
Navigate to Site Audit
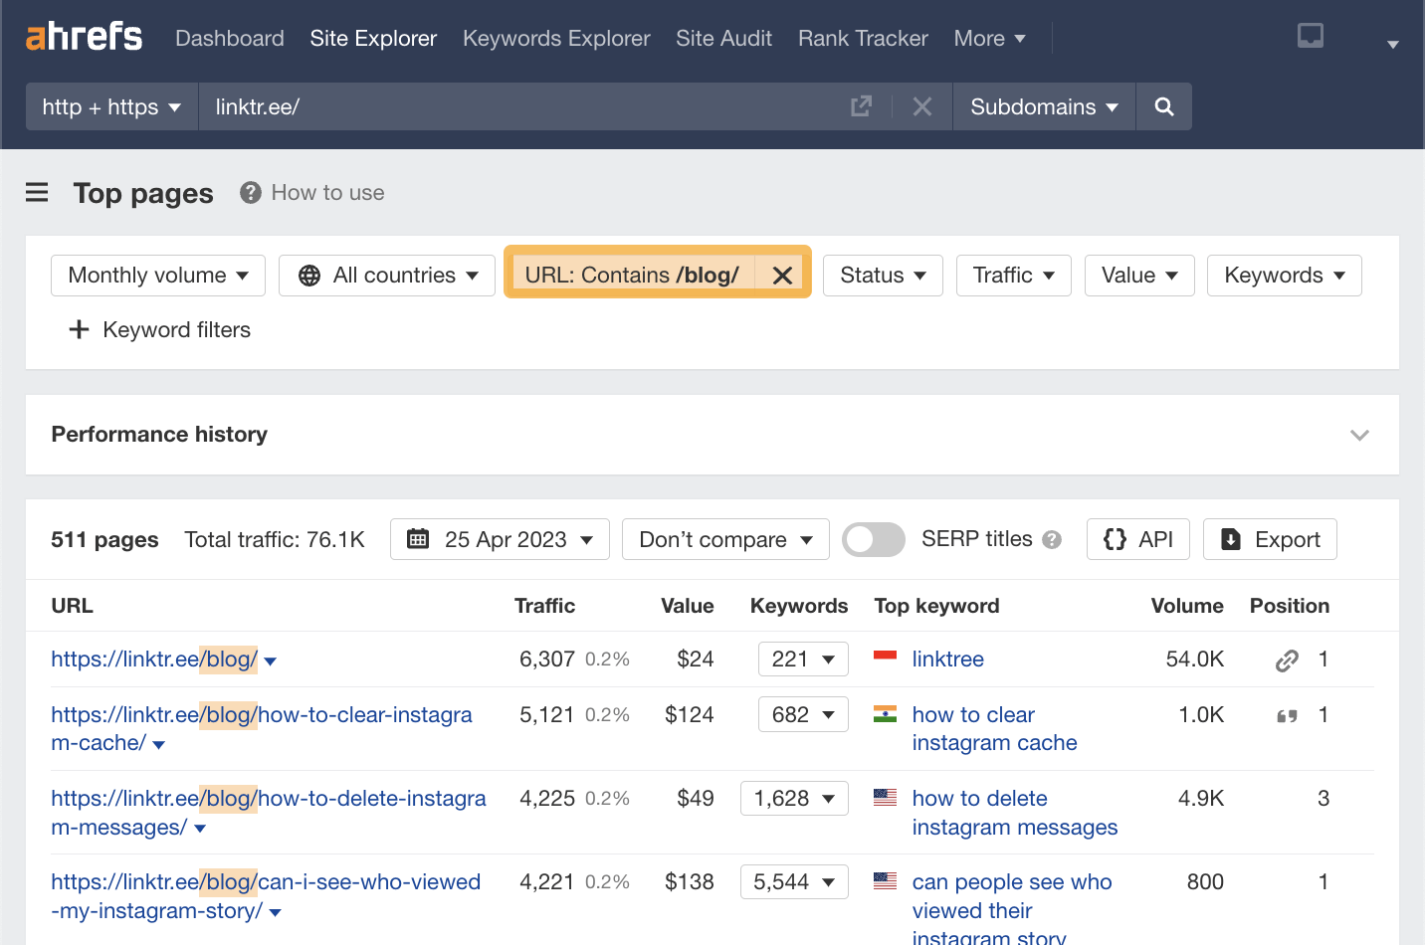point(723,38)
